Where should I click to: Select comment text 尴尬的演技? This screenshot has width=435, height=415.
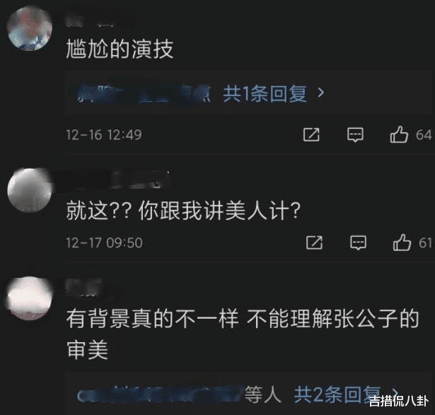(x=120, y=49)
